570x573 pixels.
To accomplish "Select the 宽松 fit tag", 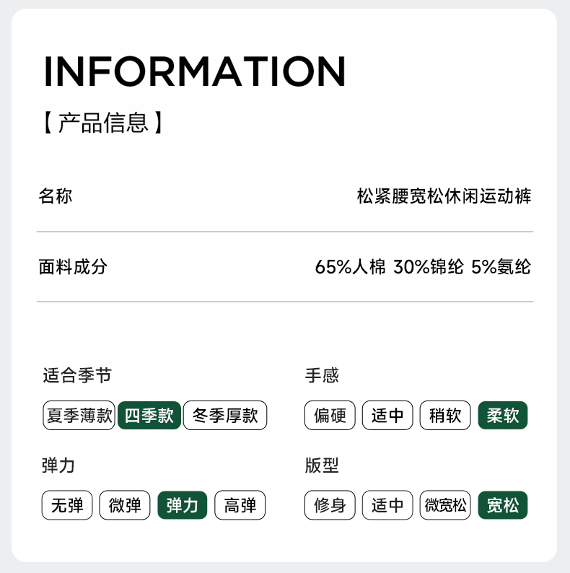I will pos(503,505).
